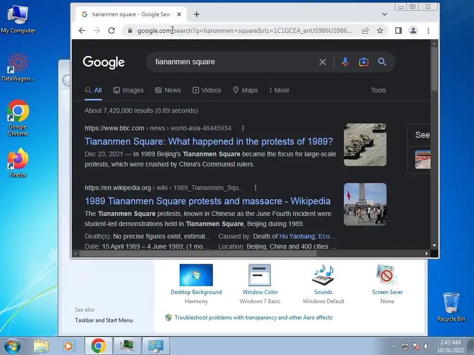Screen dimensions: 474x355
Task: Click the magnifying glass search button
Action: pyautogui.click(x=382, y=62)
